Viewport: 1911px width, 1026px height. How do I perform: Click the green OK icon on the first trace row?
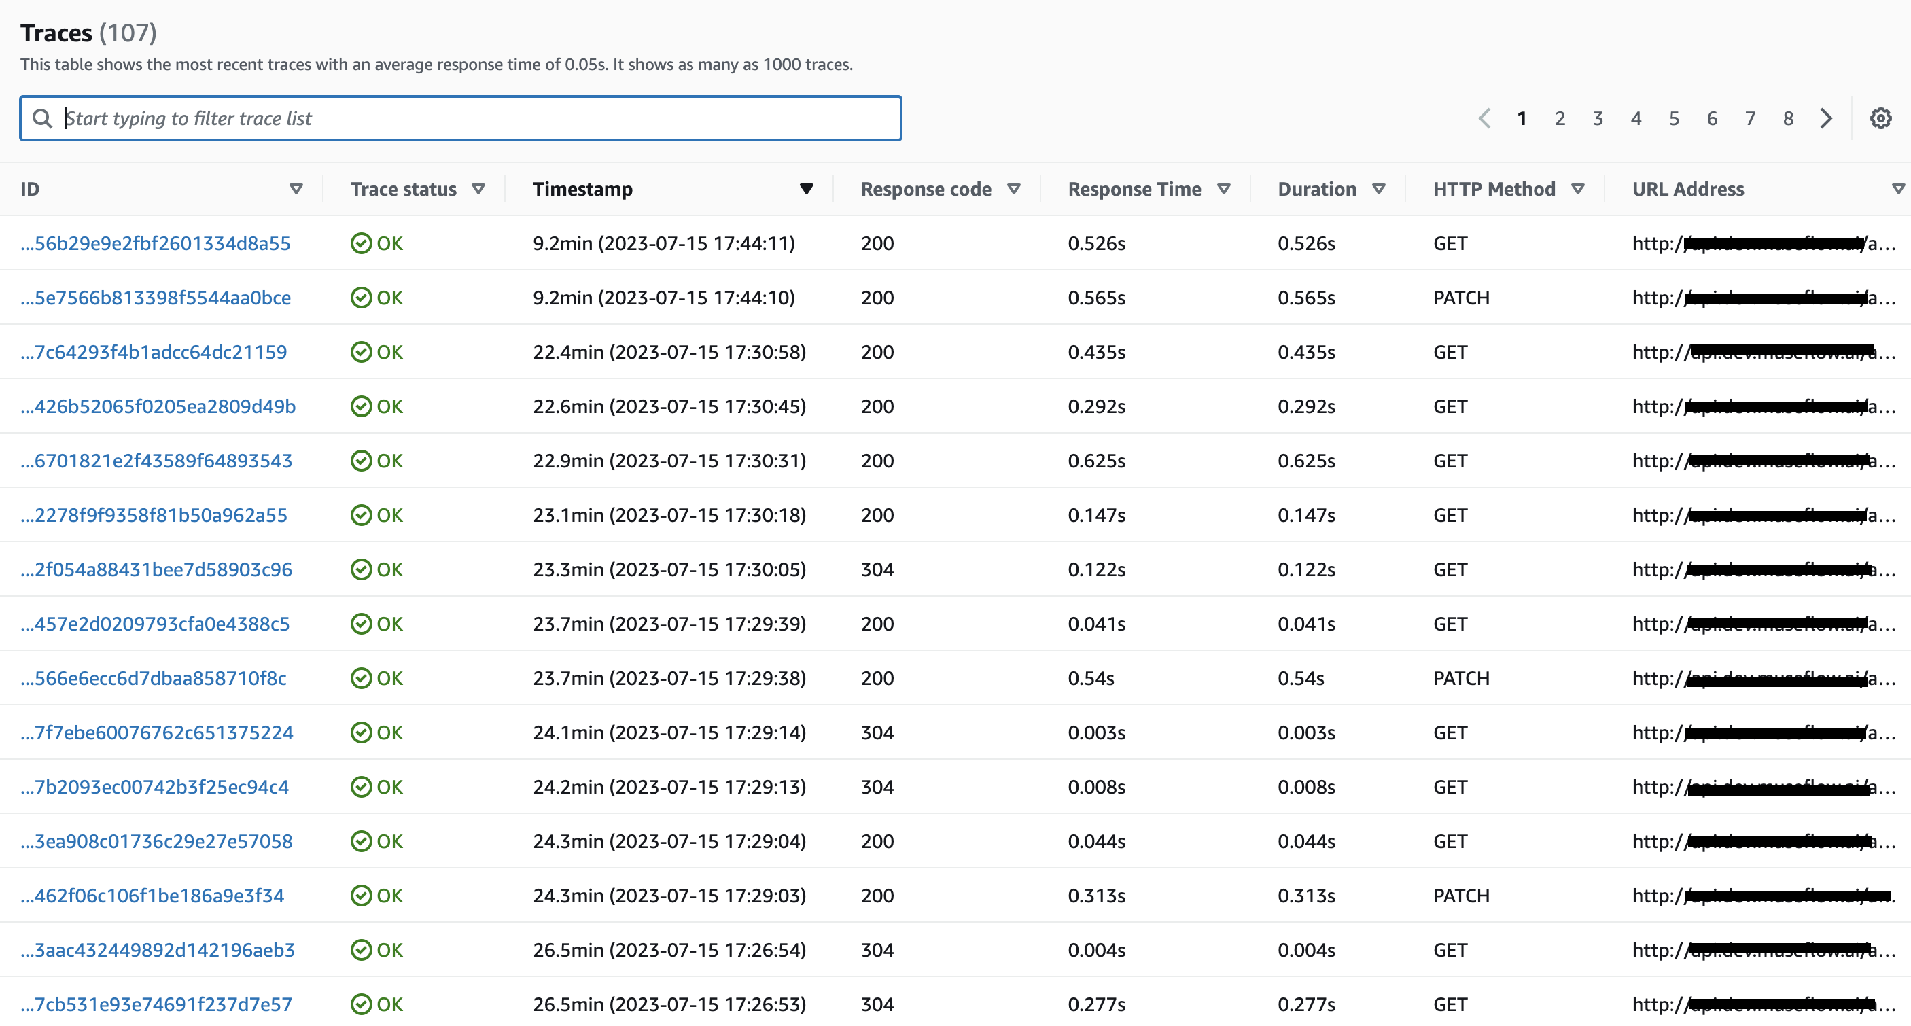pos(362,243)
